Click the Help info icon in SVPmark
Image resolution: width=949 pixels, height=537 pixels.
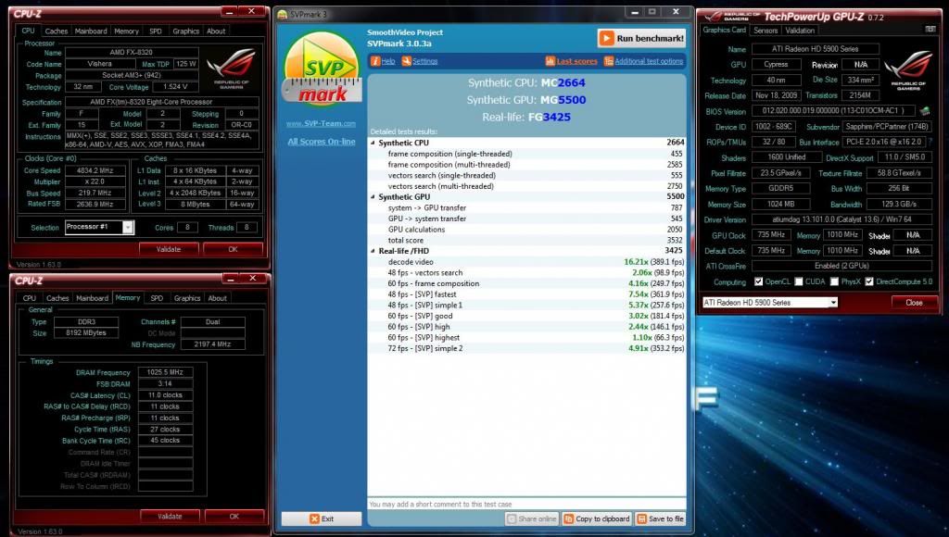click(x=375, y=61)
